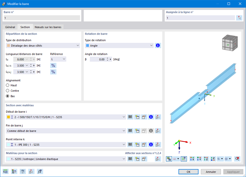Open the display model type dropdown in preview
Screen dimensions: 246x177
pyautogui.click(x=222, y=159)
